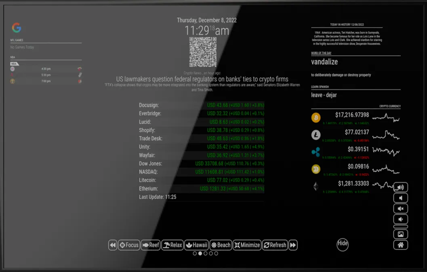Viewport: 427px width, 272px height.
Task: Select the fifth page indicator dot
Action: tap(216, 253)
